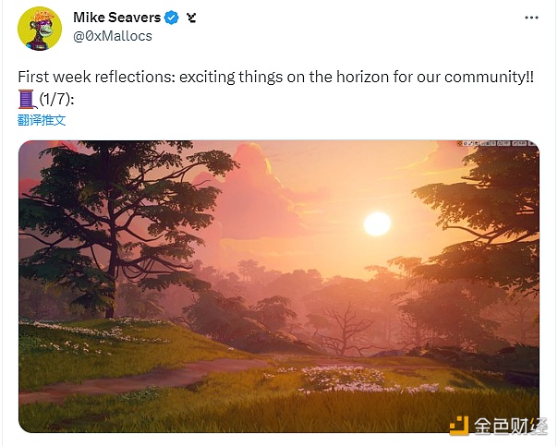The height and width of the screenshot is (446, 558).
Task: Click the last arrow icon in image's toolbar strip
Action: [532, 143]
